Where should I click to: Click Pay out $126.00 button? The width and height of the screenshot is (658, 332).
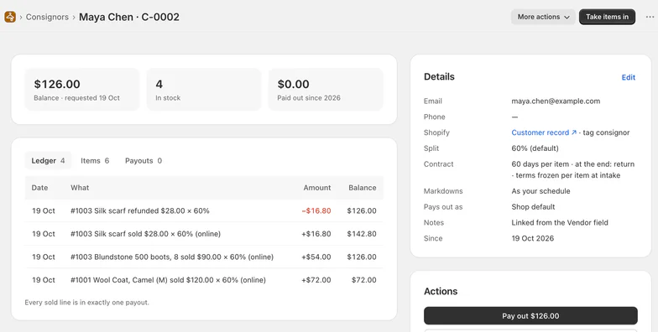click(530, 315)
